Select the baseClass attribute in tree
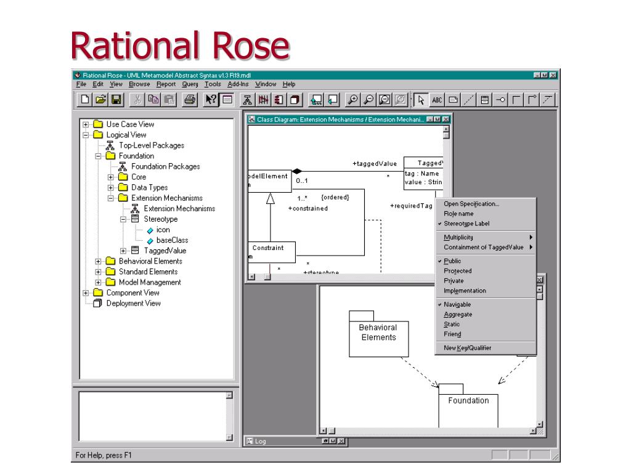Viewport: 631px width, 473px height. [x=173, y=240]
